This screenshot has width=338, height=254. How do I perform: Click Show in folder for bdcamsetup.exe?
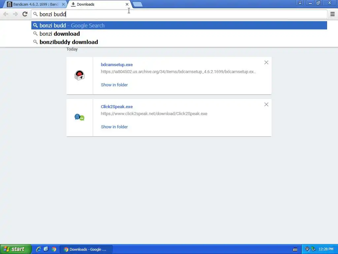click(x=114, y=85)
